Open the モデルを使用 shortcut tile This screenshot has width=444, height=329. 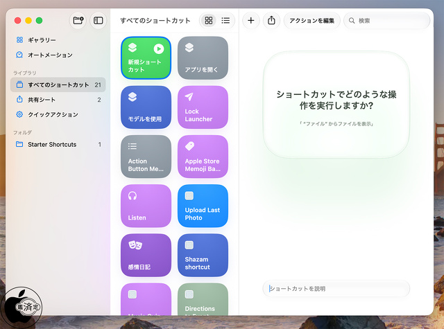tap(146, 107)
